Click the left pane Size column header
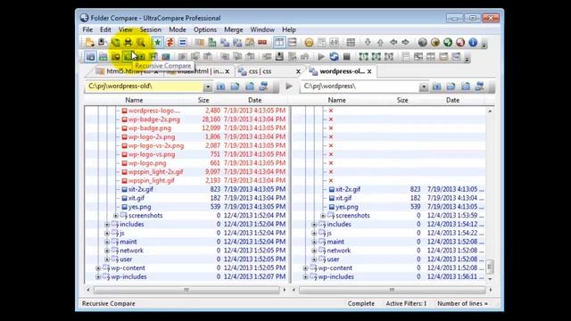The image size is (571, 321). click(x=203, y=100)
